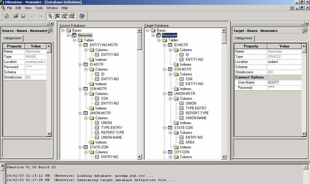Close the source properties panel
The height and width of the screenshot is (184, 310).
52,23
